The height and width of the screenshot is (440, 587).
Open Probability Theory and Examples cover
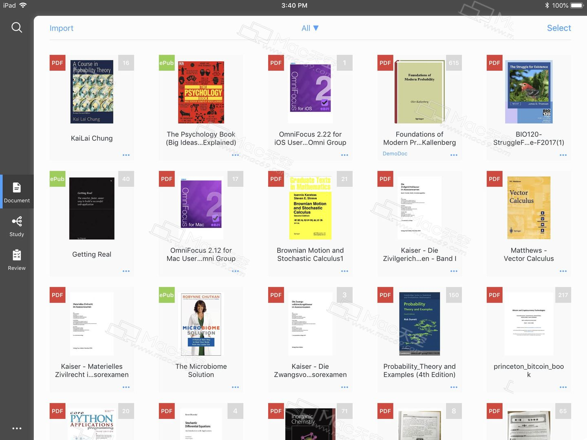click(x=419, y=324)
